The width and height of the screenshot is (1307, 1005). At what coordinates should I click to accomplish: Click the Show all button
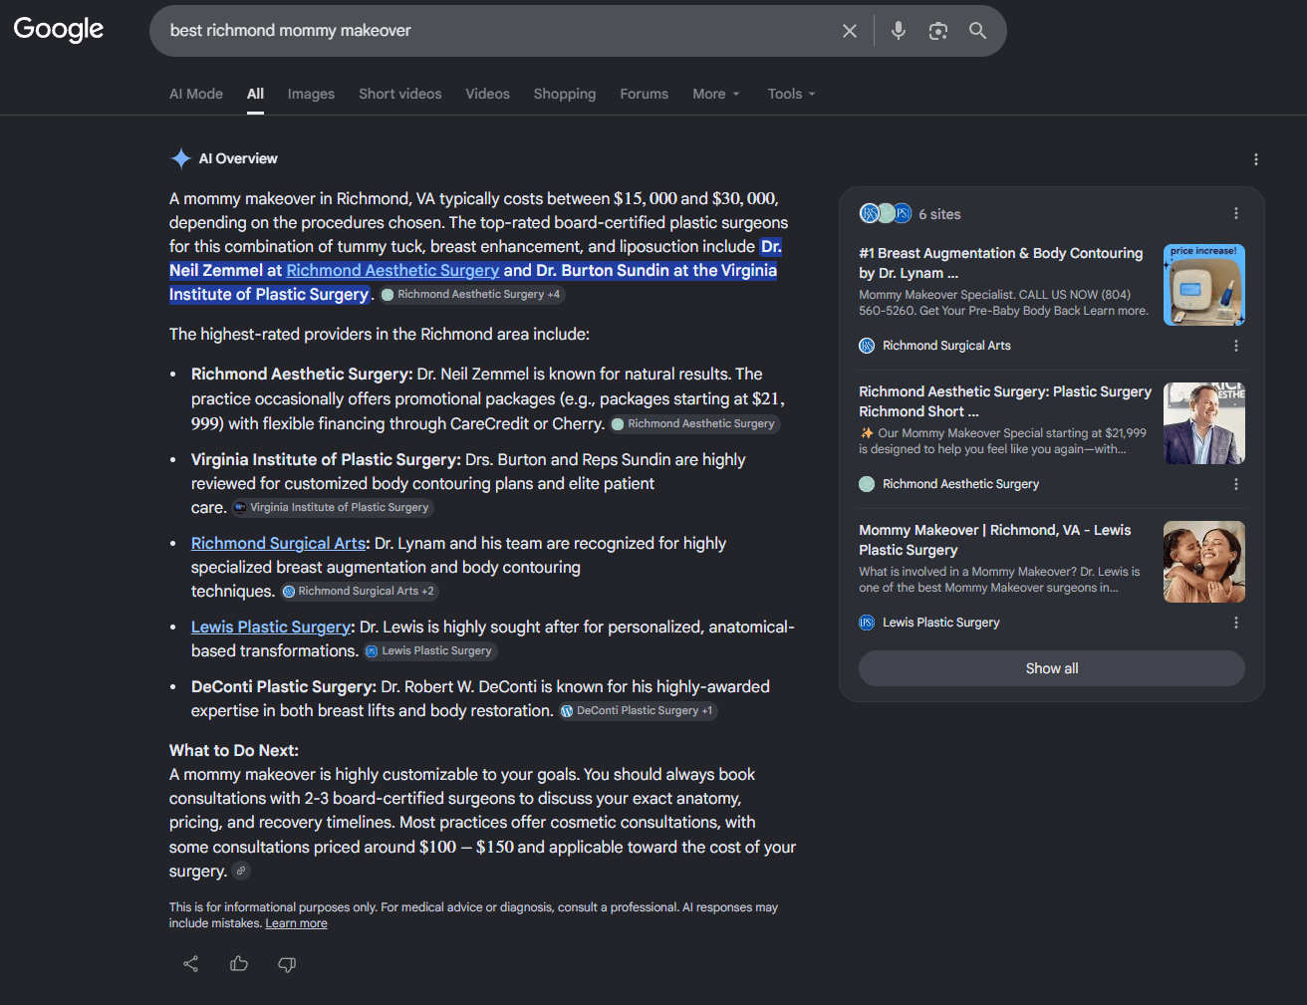click(1052, 668)
